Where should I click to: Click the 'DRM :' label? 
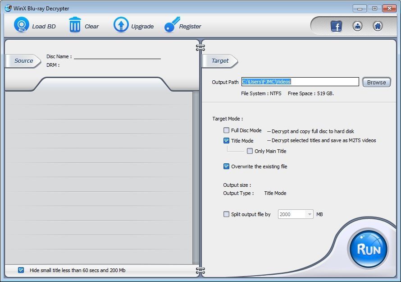pos(53,65)
